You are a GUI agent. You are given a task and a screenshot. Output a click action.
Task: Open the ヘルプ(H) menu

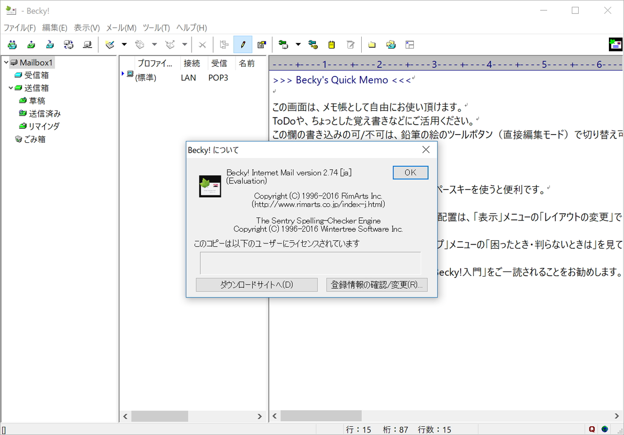[x=192, y=28]
